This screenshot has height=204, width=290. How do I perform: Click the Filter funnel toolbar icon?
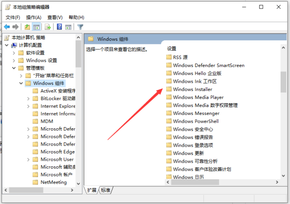tap(80, 27)
